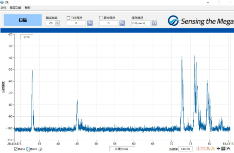Click the 折射率 refractive index value field

(x=185, y=149)
